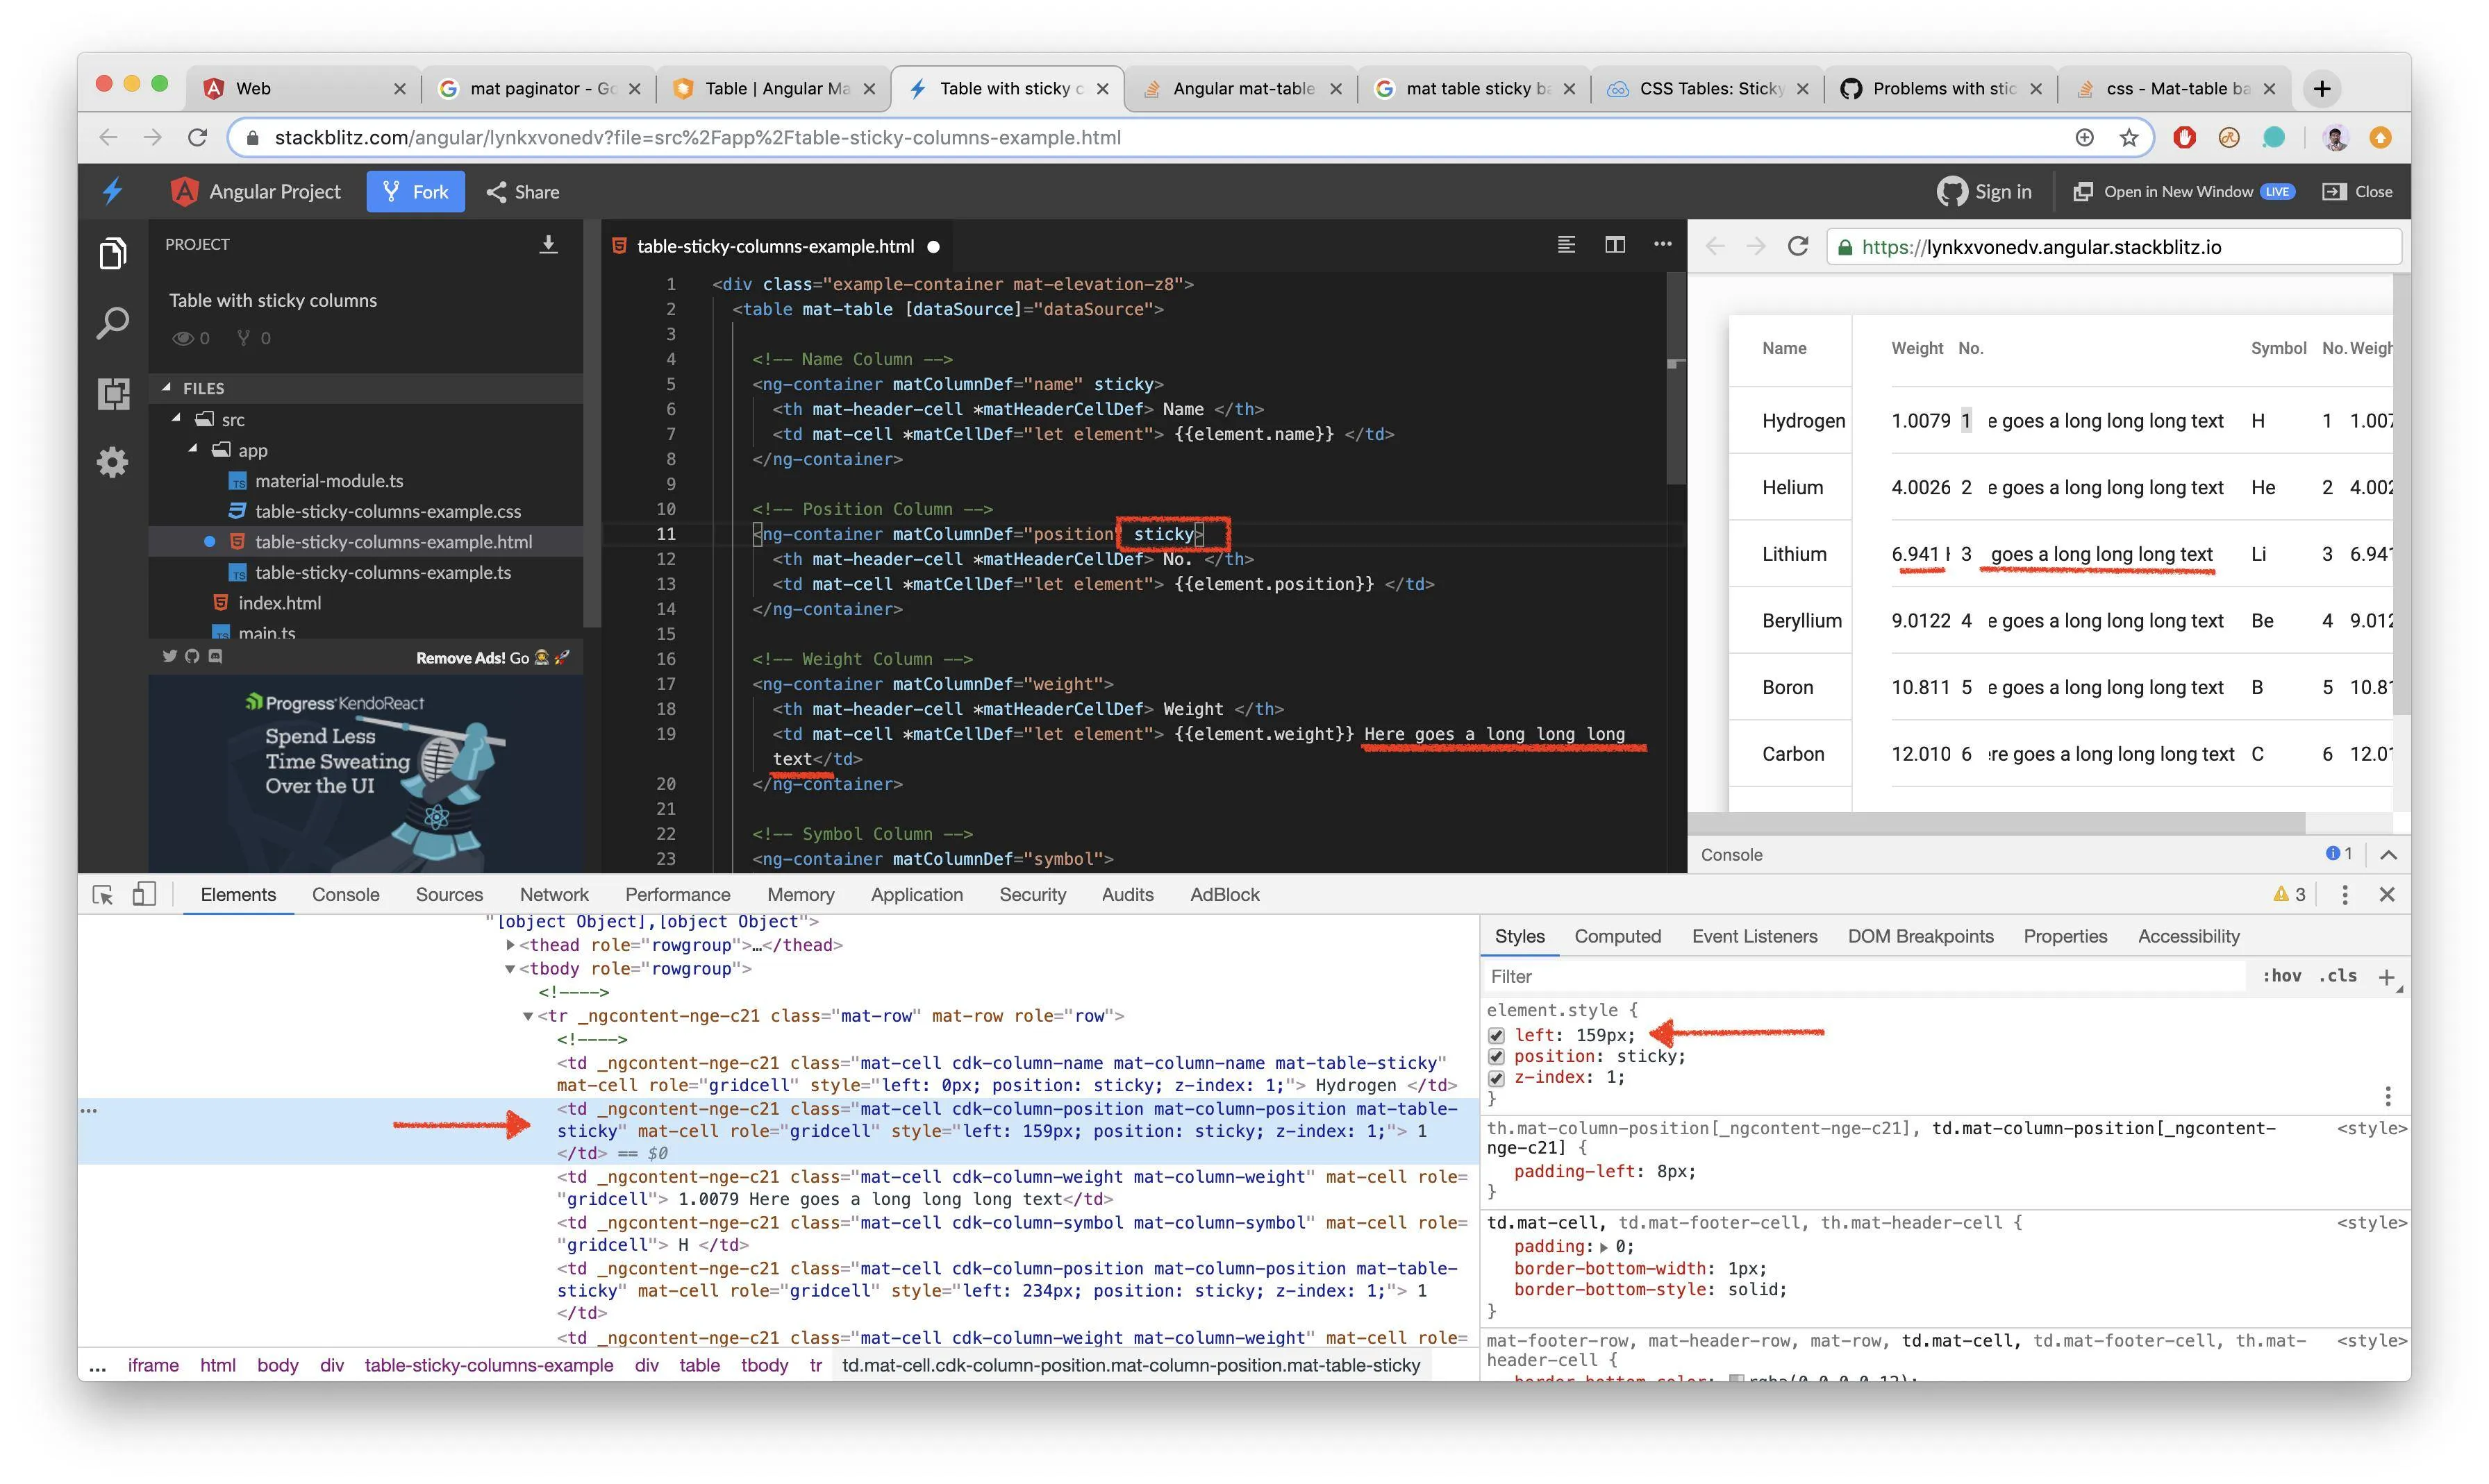
Task: Expand the thead rowgroup element
Action: click(x=510, y=945)
